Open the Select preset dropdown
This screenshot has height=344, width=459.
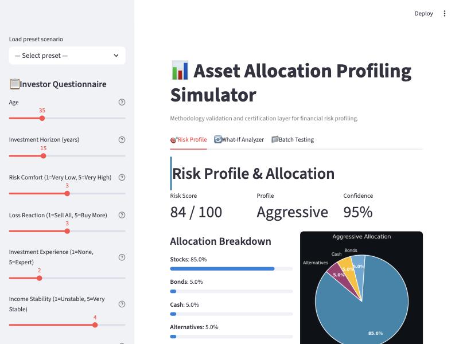click(67, 56)
